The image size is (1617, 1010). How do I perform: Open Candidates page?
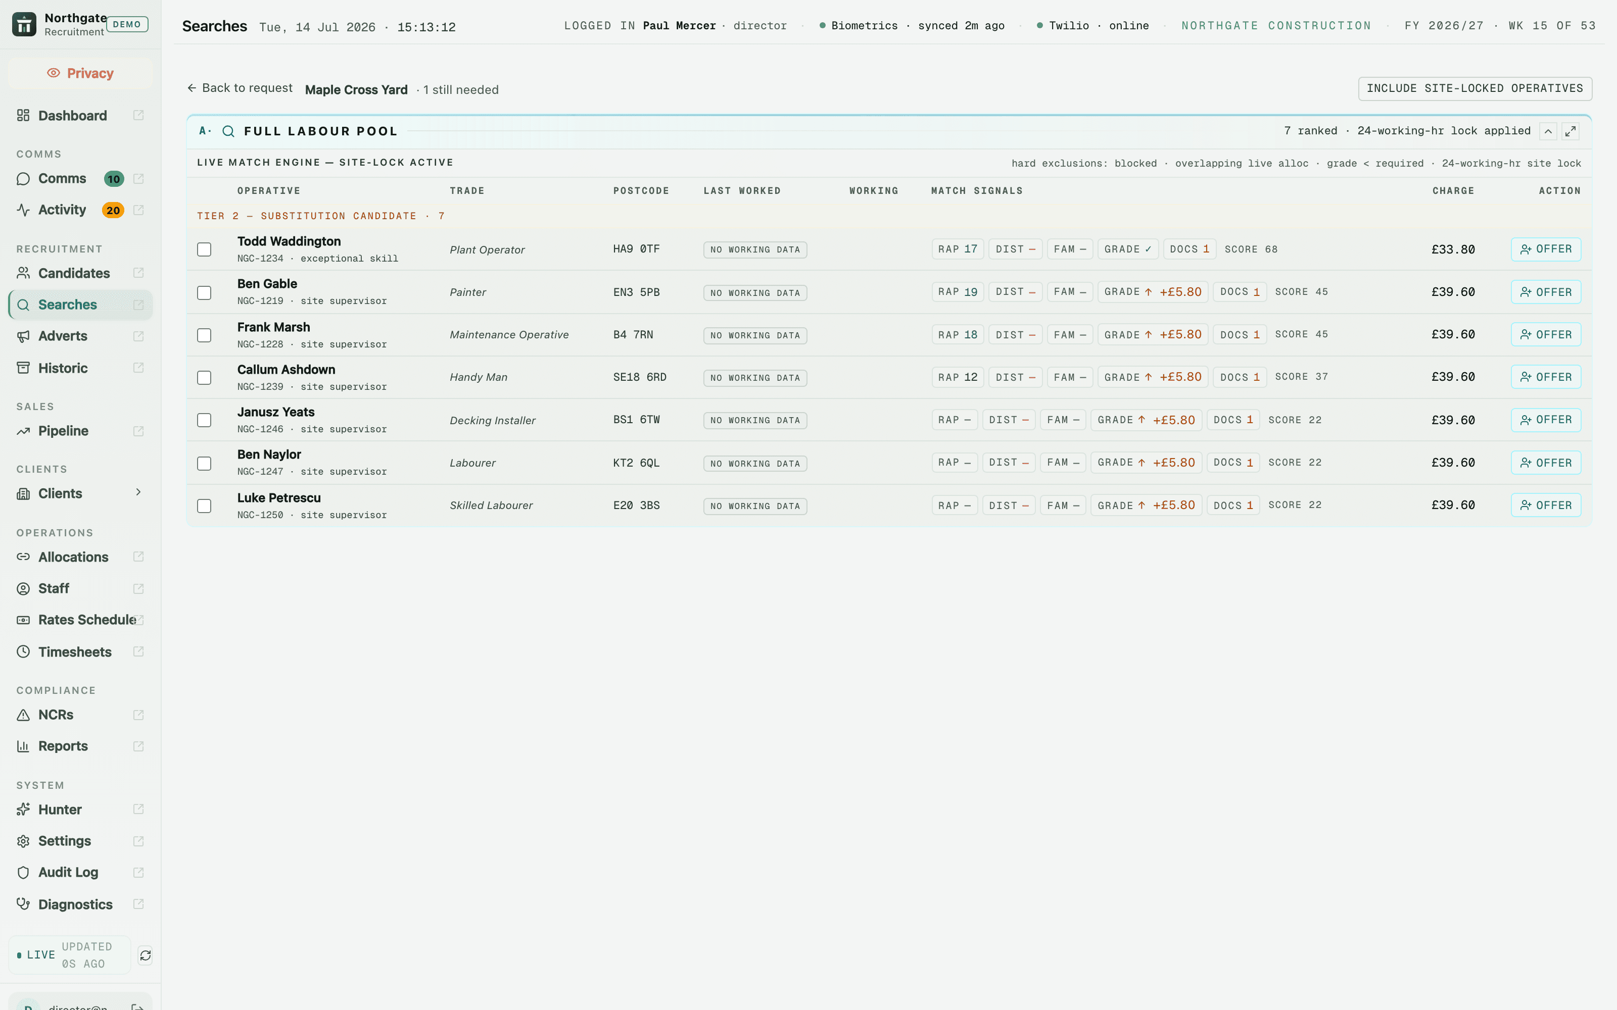coord(73,273)
